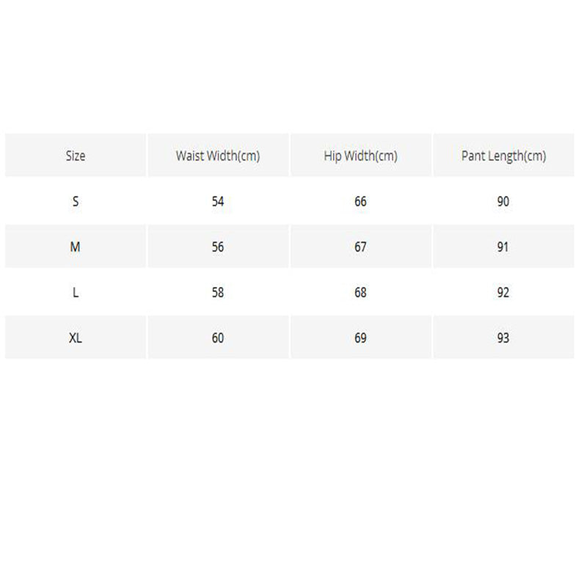The height and width of the screenshot is (587, 587).
Task: Click waist width value 58
Action: [218, 293]
